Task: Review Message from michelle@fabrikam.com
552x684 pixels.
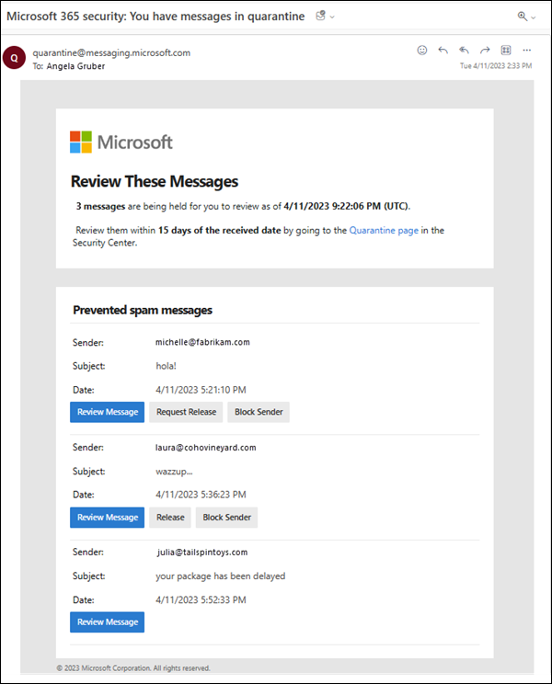Action: pos(107,412)
